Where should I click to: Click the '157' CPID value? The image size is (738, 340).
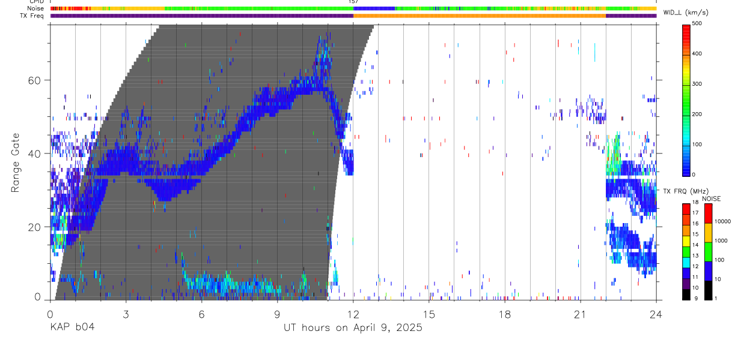tap(353, 2)
